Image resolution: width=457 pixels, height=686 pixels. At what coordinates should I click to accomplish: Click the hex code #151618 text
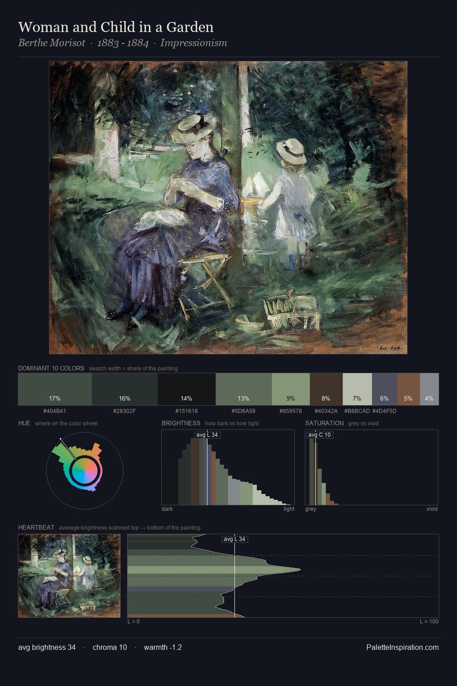[x=186, y=411]
